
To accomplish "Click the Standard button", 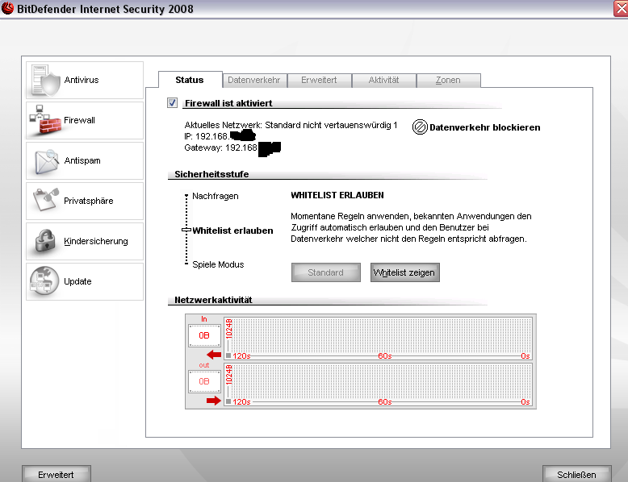I will coord(325,272).
